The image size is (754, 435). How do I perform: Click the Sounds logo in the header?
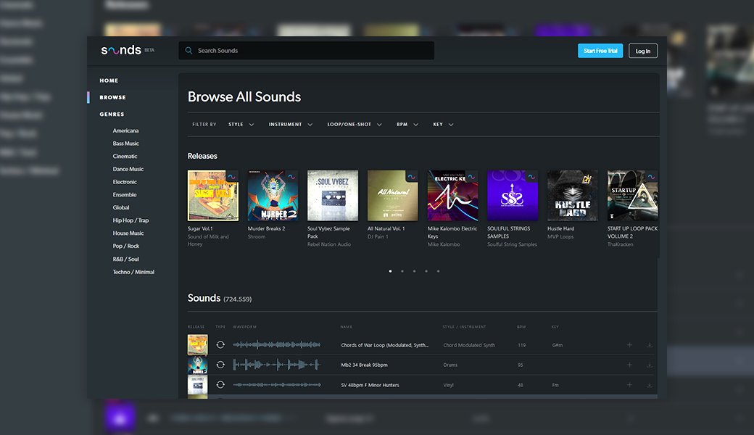[121, 51]
